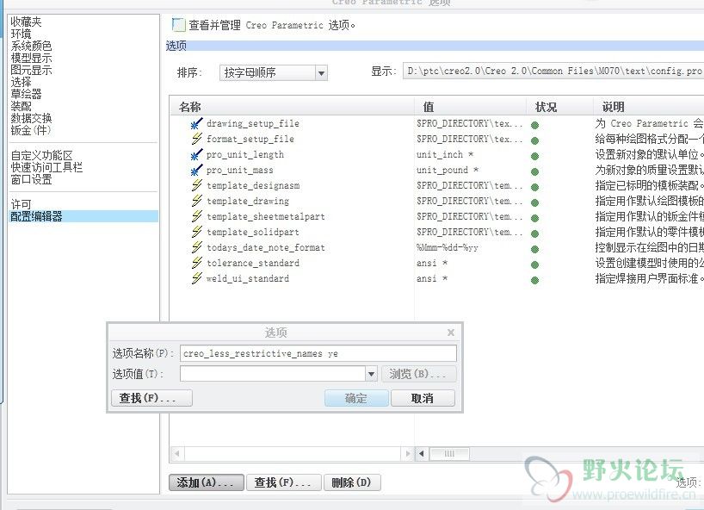704x510 pixels.
Task: Click the template_drawing lightning icon
Action: point(196,201)
